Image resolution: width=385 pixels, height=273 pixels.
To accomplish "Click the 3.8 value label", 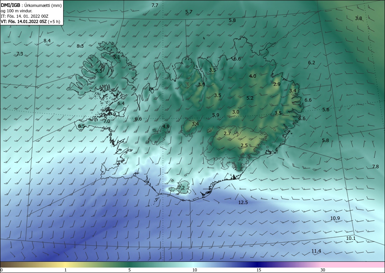I will (358, 18).
